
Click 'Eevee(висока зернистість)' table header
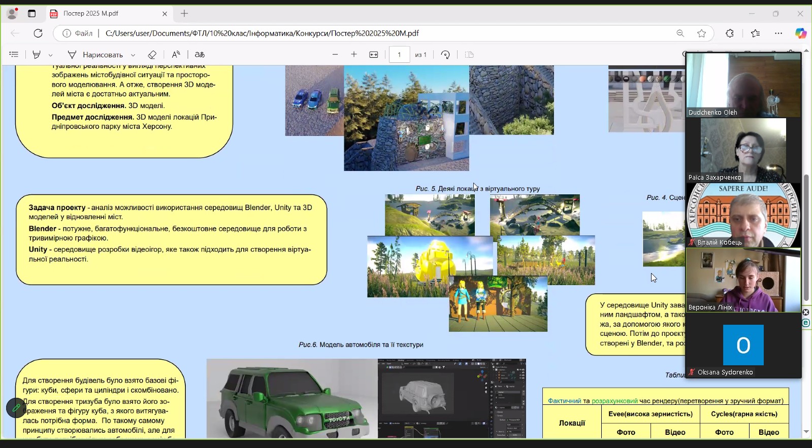point(651,414)
